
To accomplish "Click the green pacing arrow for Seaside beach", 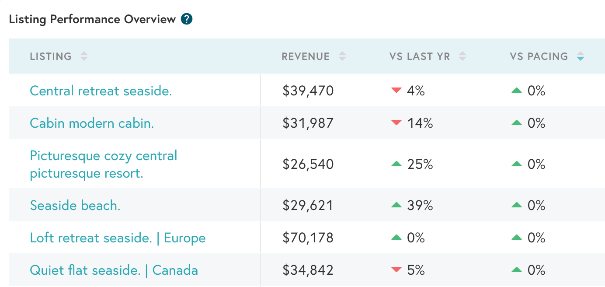I will pos(517,205).
